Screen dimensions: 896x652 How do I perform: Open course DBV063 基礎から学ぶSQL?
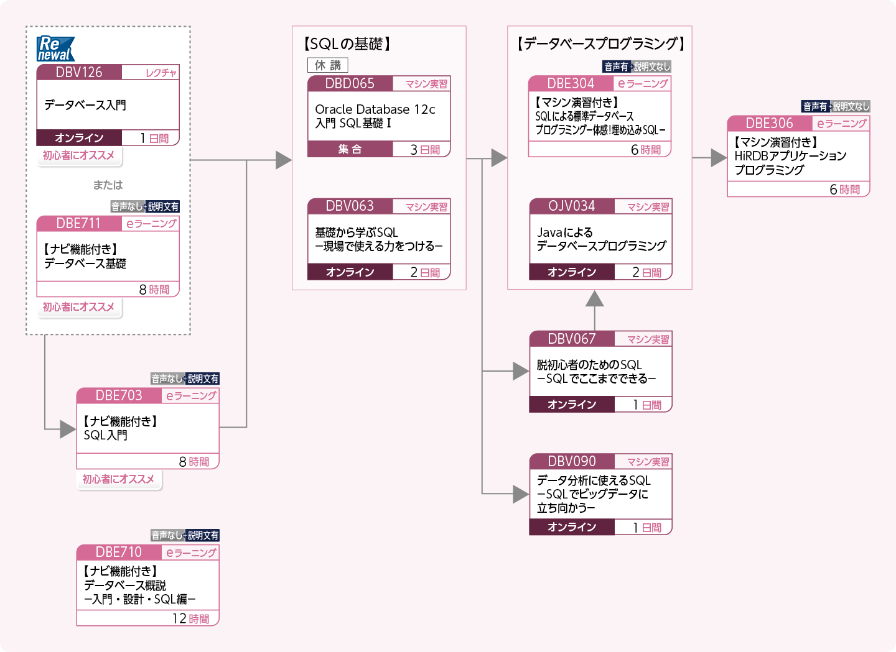point(379,239)
